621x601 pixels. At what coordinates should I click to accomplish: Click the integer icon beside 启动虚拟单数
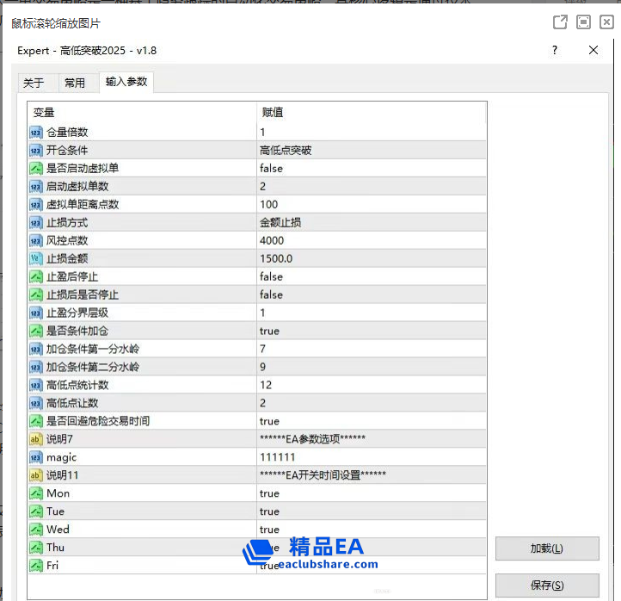(35, 186)
